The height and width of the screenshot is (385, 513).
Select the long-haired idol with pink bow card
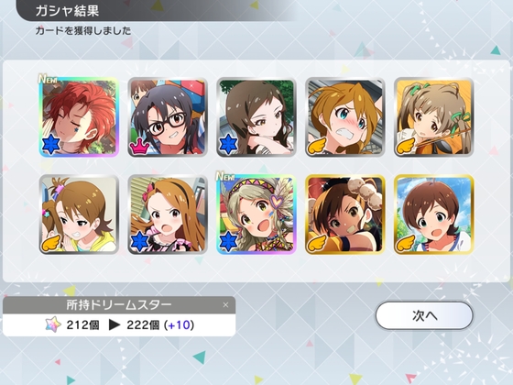pyautogui.click(x=168, y=214)
